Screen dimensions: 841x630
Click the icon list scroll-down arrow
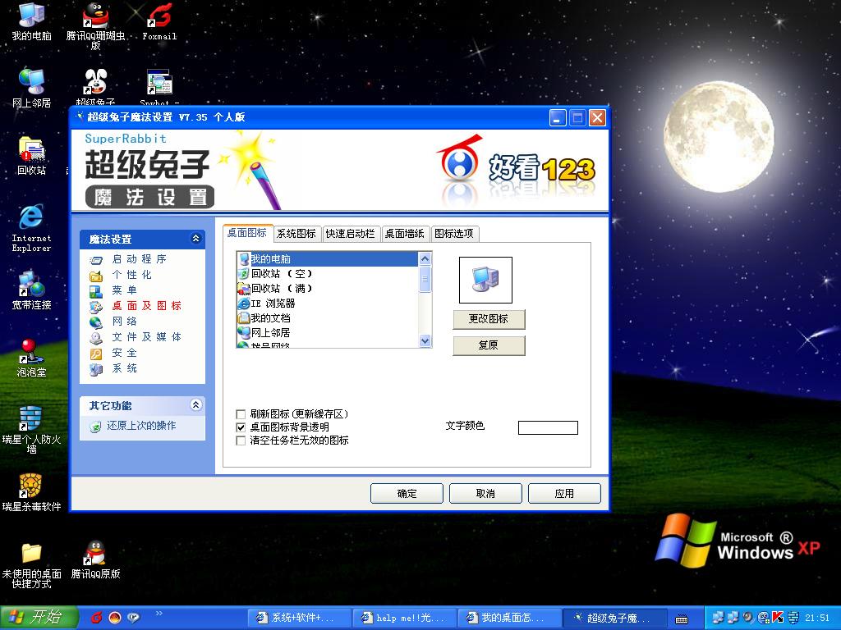pyautogui.click(x=425, y=340)
